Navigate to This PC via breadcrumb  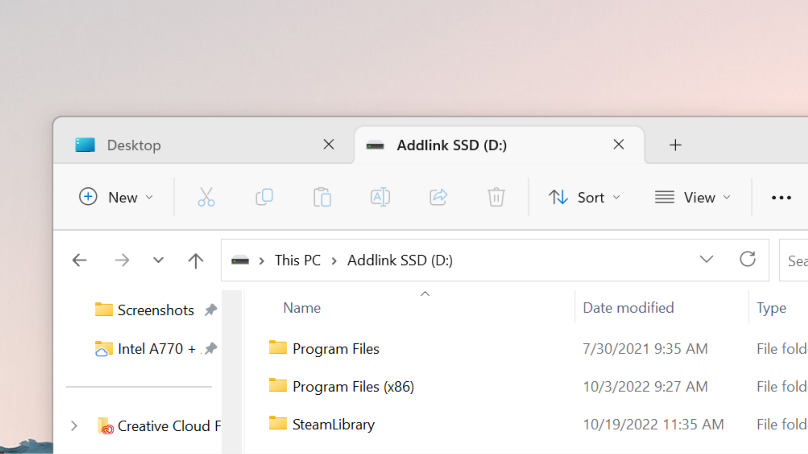tap(298, 260)
